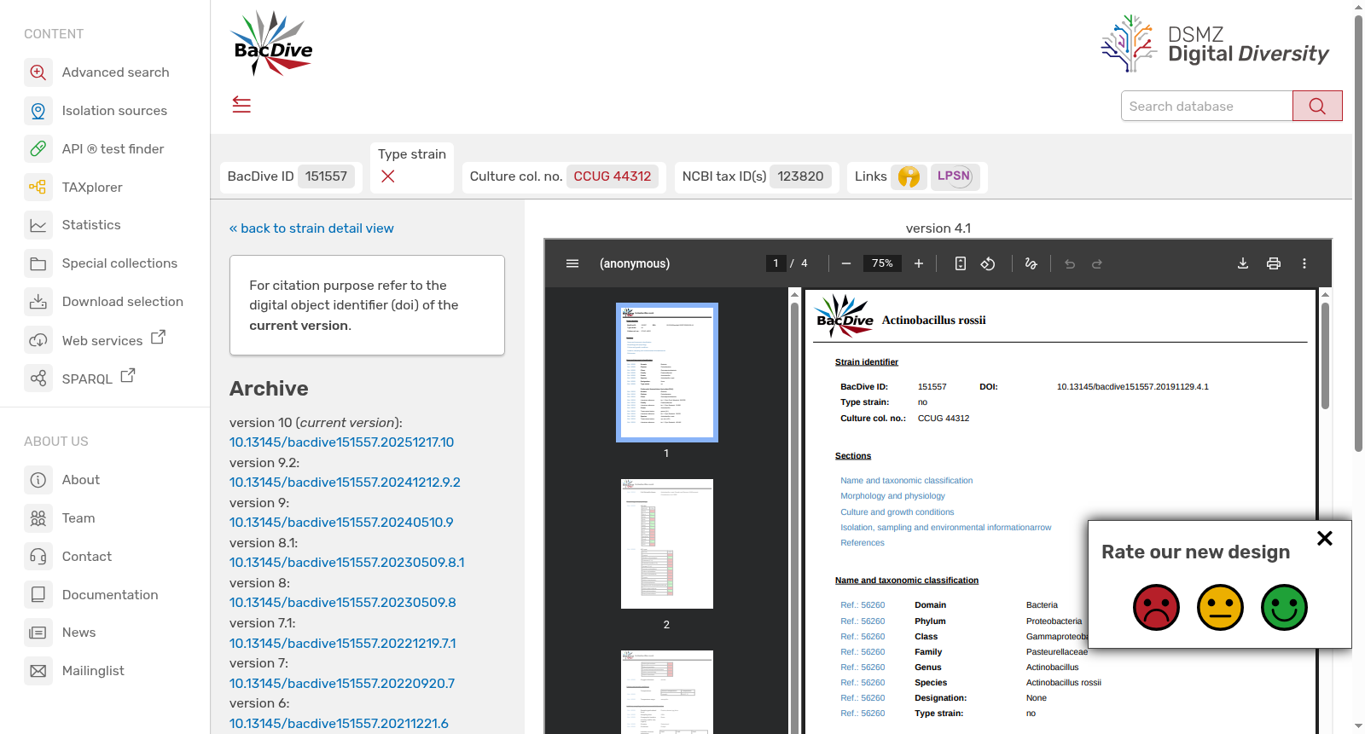Click the Statistics chart icon
The width and height of the screenshot is (1365, 734).
point(38,225)
